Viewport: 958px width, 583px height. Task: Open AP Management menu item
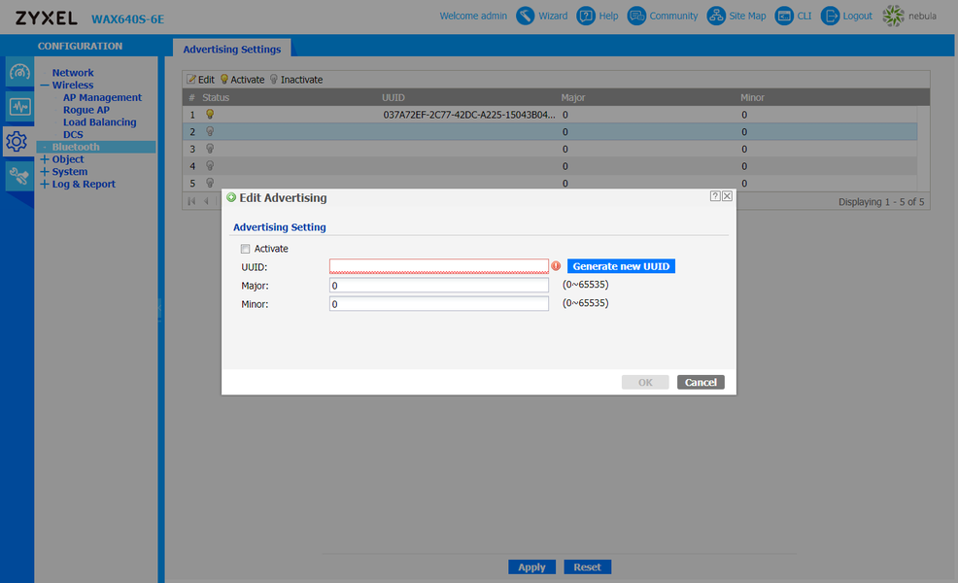102,97
